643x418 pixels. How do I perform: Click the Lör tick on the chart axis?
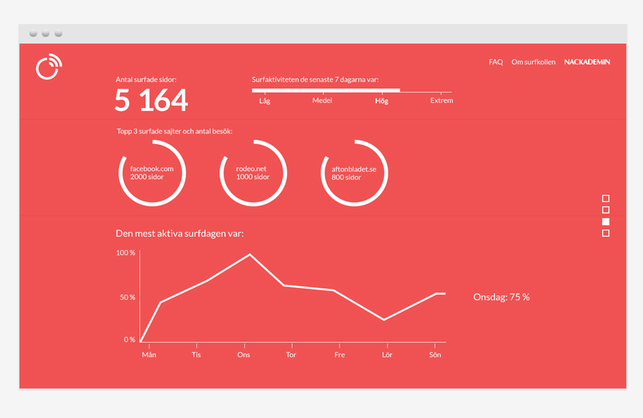tap(387, 346)
